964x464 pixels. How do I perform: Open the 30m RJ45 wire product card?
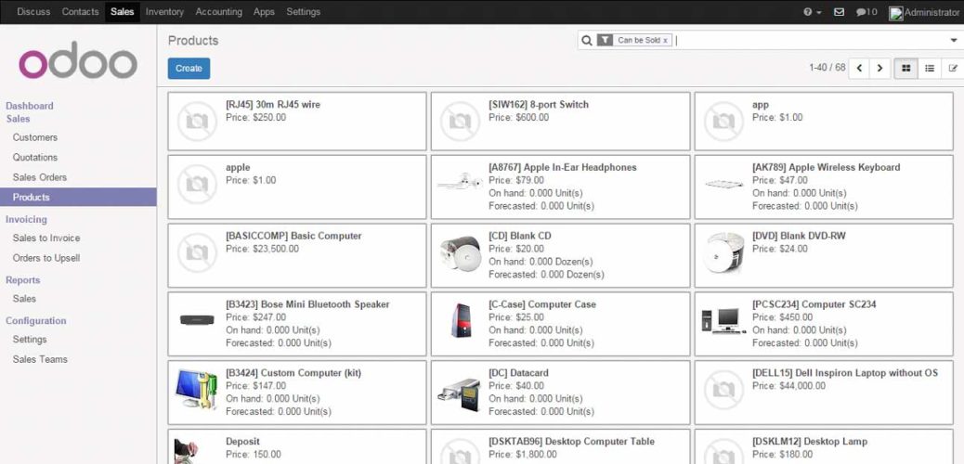297,121
